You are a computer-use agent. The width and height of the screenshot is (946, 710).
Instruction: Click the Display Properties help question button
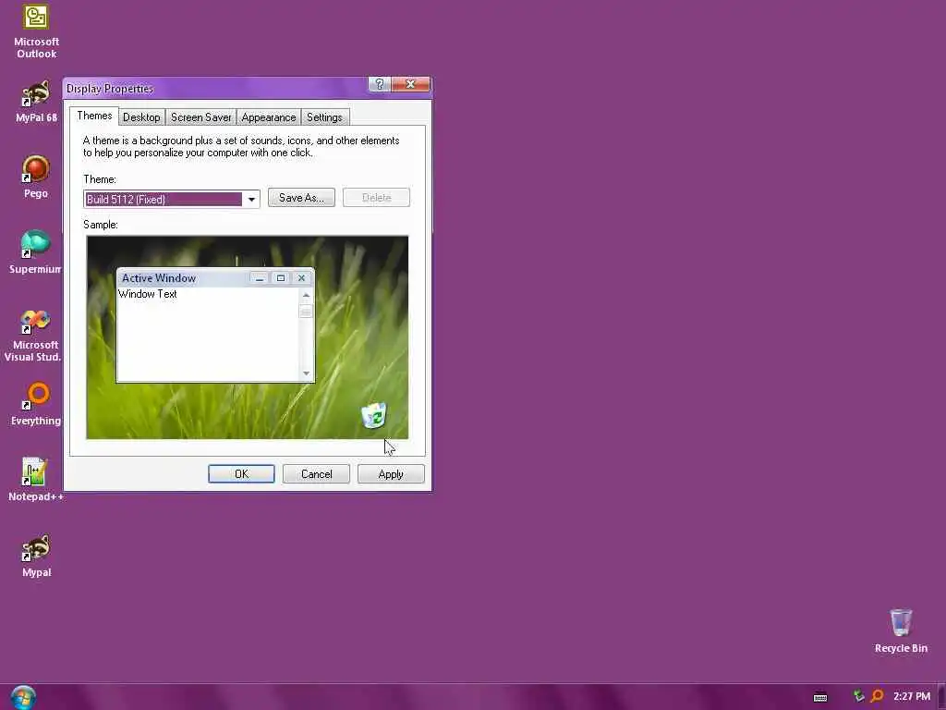380,84
